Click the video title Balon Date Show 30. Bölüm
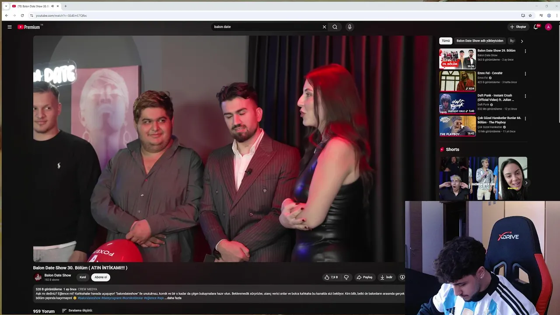560x315 pixels. [x=80, y=268]
